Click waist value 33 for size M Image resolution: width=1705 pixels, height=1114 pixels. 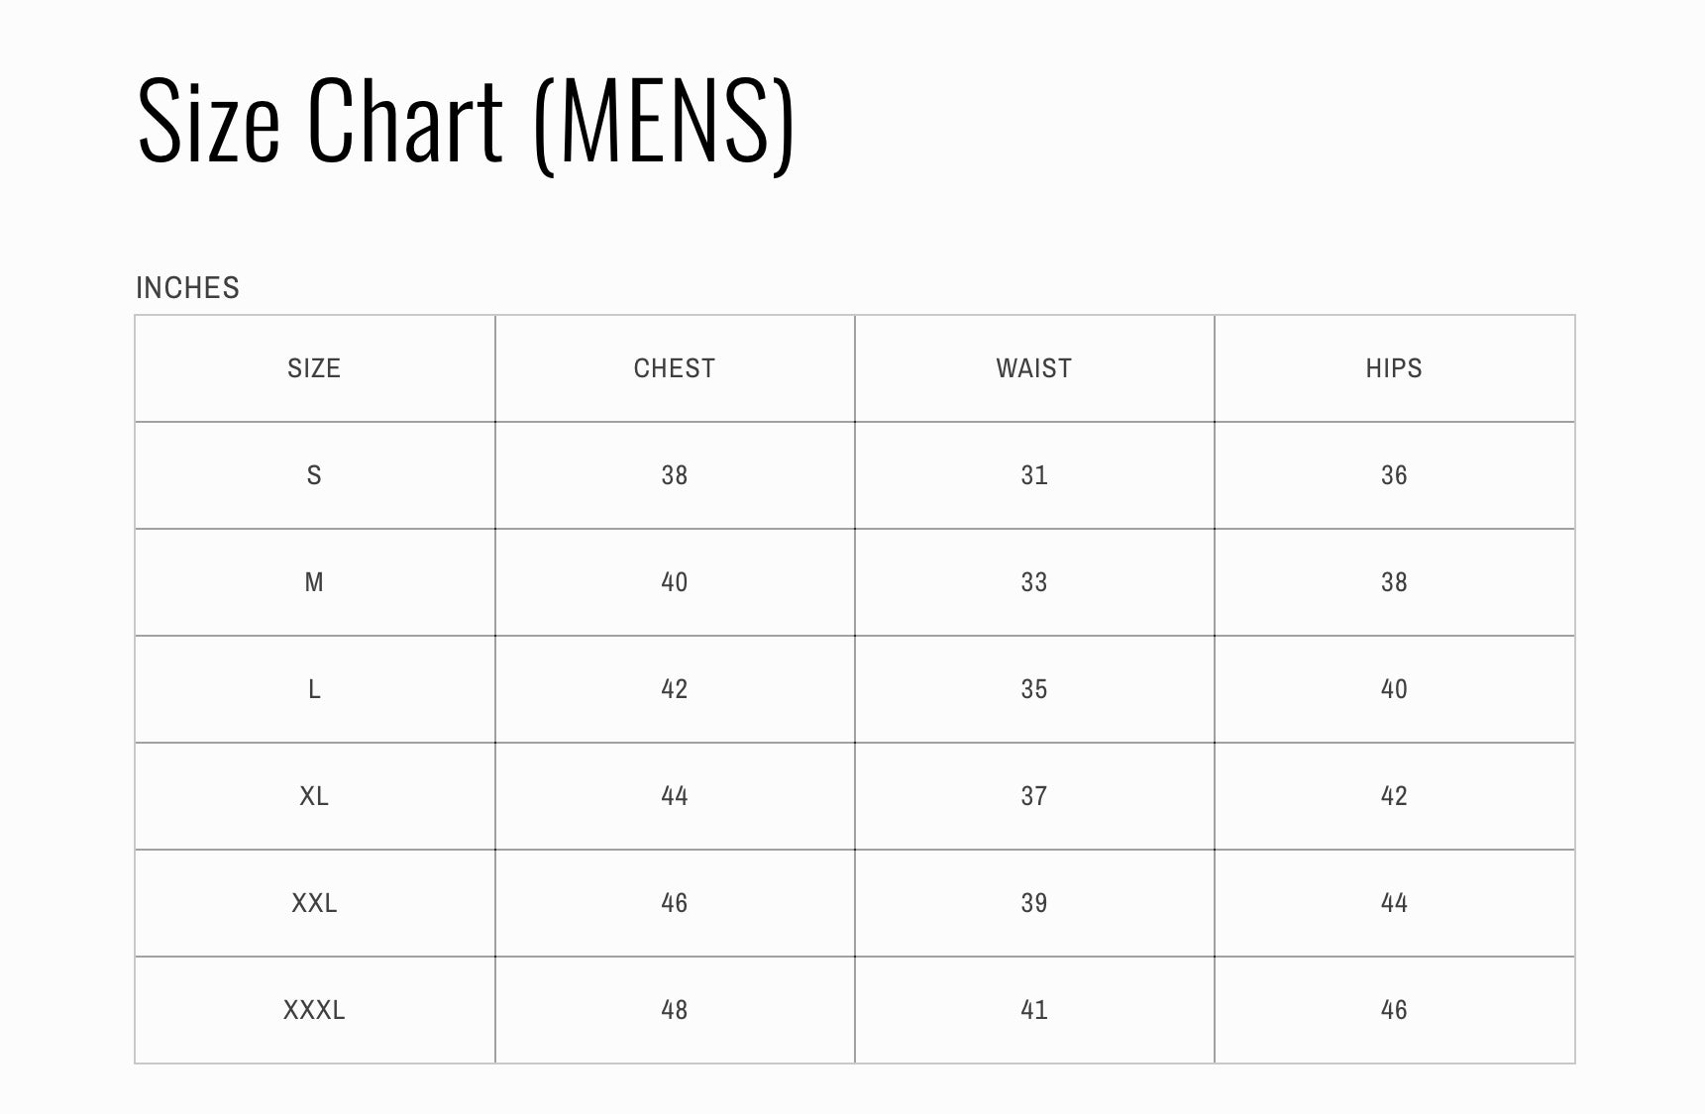(1033, 582)
